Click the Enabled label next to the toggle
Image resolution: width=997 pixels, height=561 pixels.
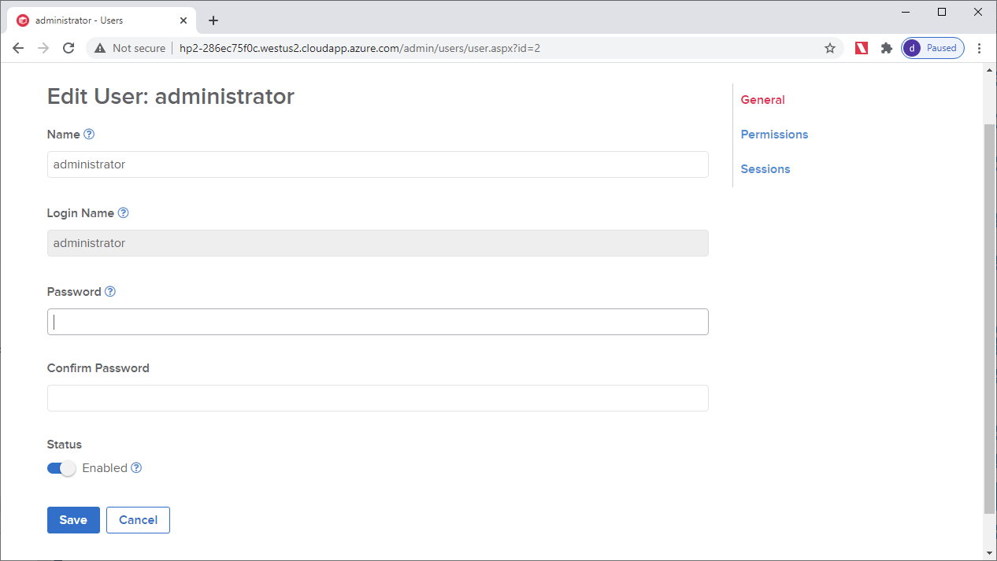pyautogui.click(x=105, y=468)
